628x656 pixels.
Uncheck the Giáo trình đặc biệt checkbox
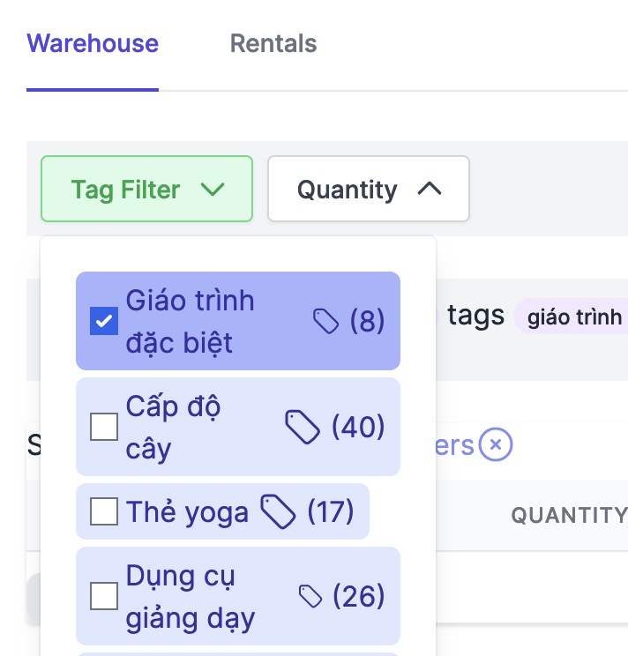[x=104, y=322]
